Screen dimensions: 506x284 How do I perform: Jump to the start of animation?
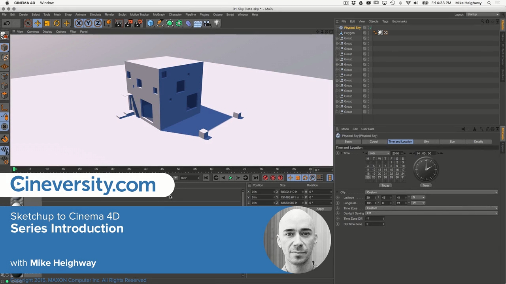(206, 178)
